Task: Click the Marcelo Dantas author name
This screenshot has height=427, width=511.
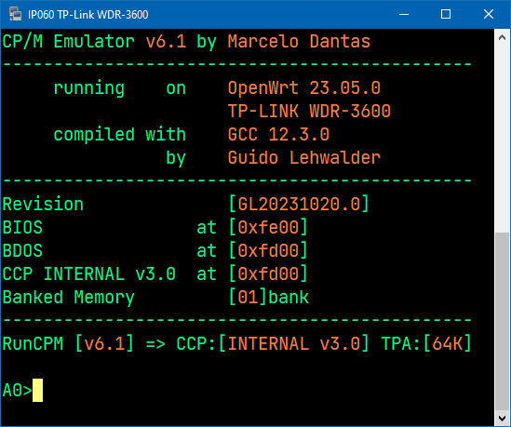Action: [x=299, y=42]
